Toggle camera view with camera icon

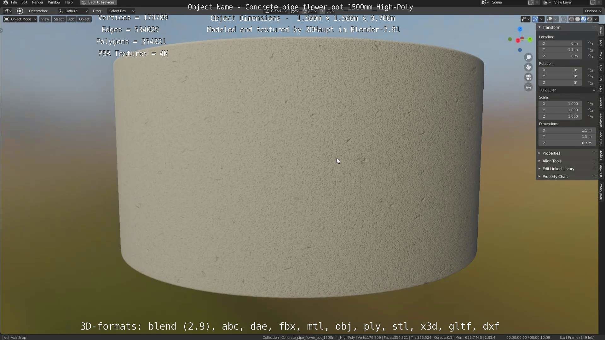528,77
